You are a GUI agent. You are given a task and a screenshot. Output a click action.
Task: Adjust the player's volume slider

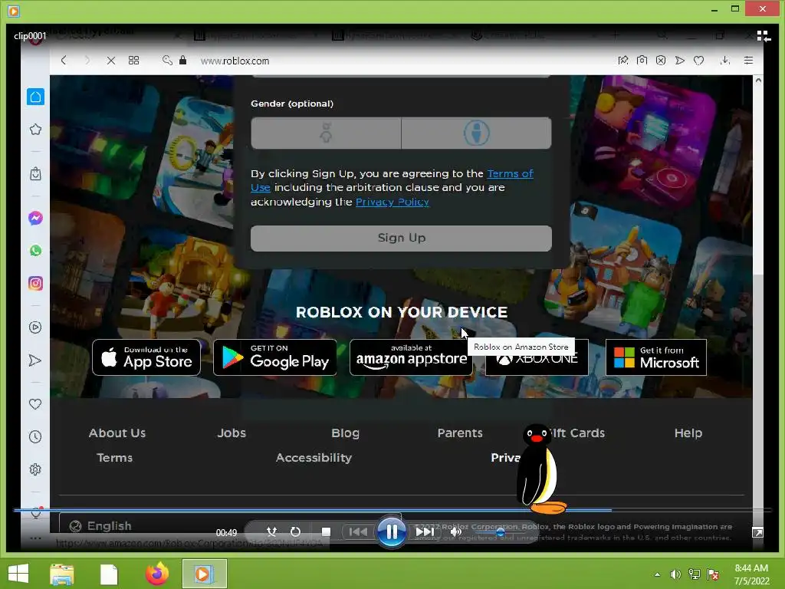[500, 532]
